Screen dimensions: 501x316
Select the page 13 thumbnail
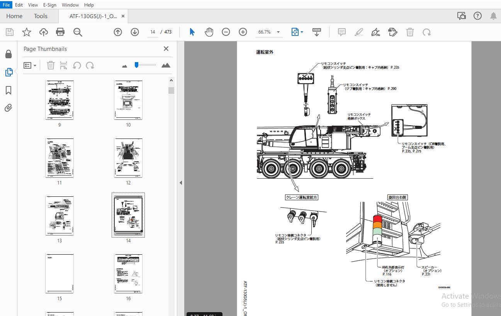(x=59, y=216)
